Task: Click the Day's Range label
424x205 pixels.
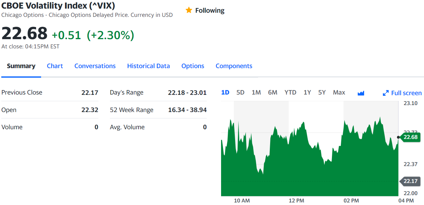Action: [x=127, y=93]
